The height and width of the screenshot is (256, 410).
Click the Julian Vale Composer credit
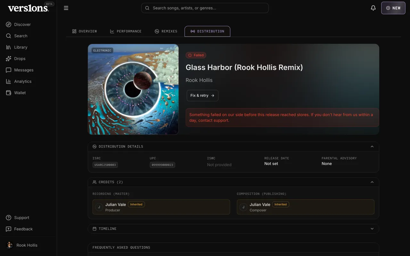tap(306, 207)
